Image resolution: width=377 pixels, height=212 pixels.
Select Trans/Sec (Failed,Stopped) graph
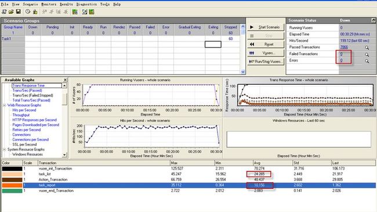coord(32,95)
